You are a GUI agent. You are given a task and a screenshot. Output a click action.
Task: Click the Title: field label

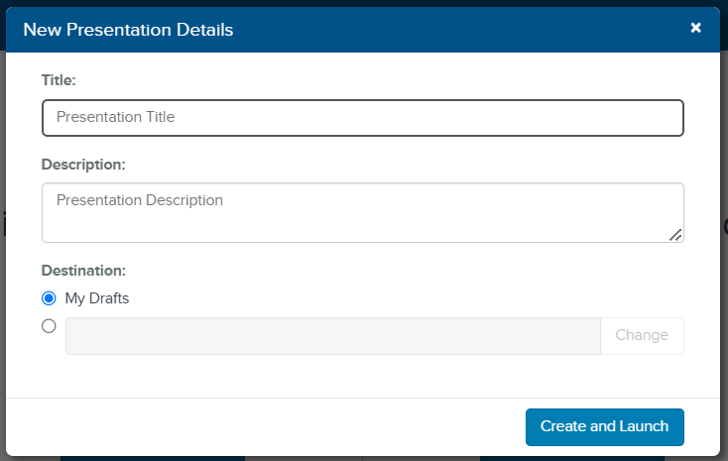coord(59,79)
